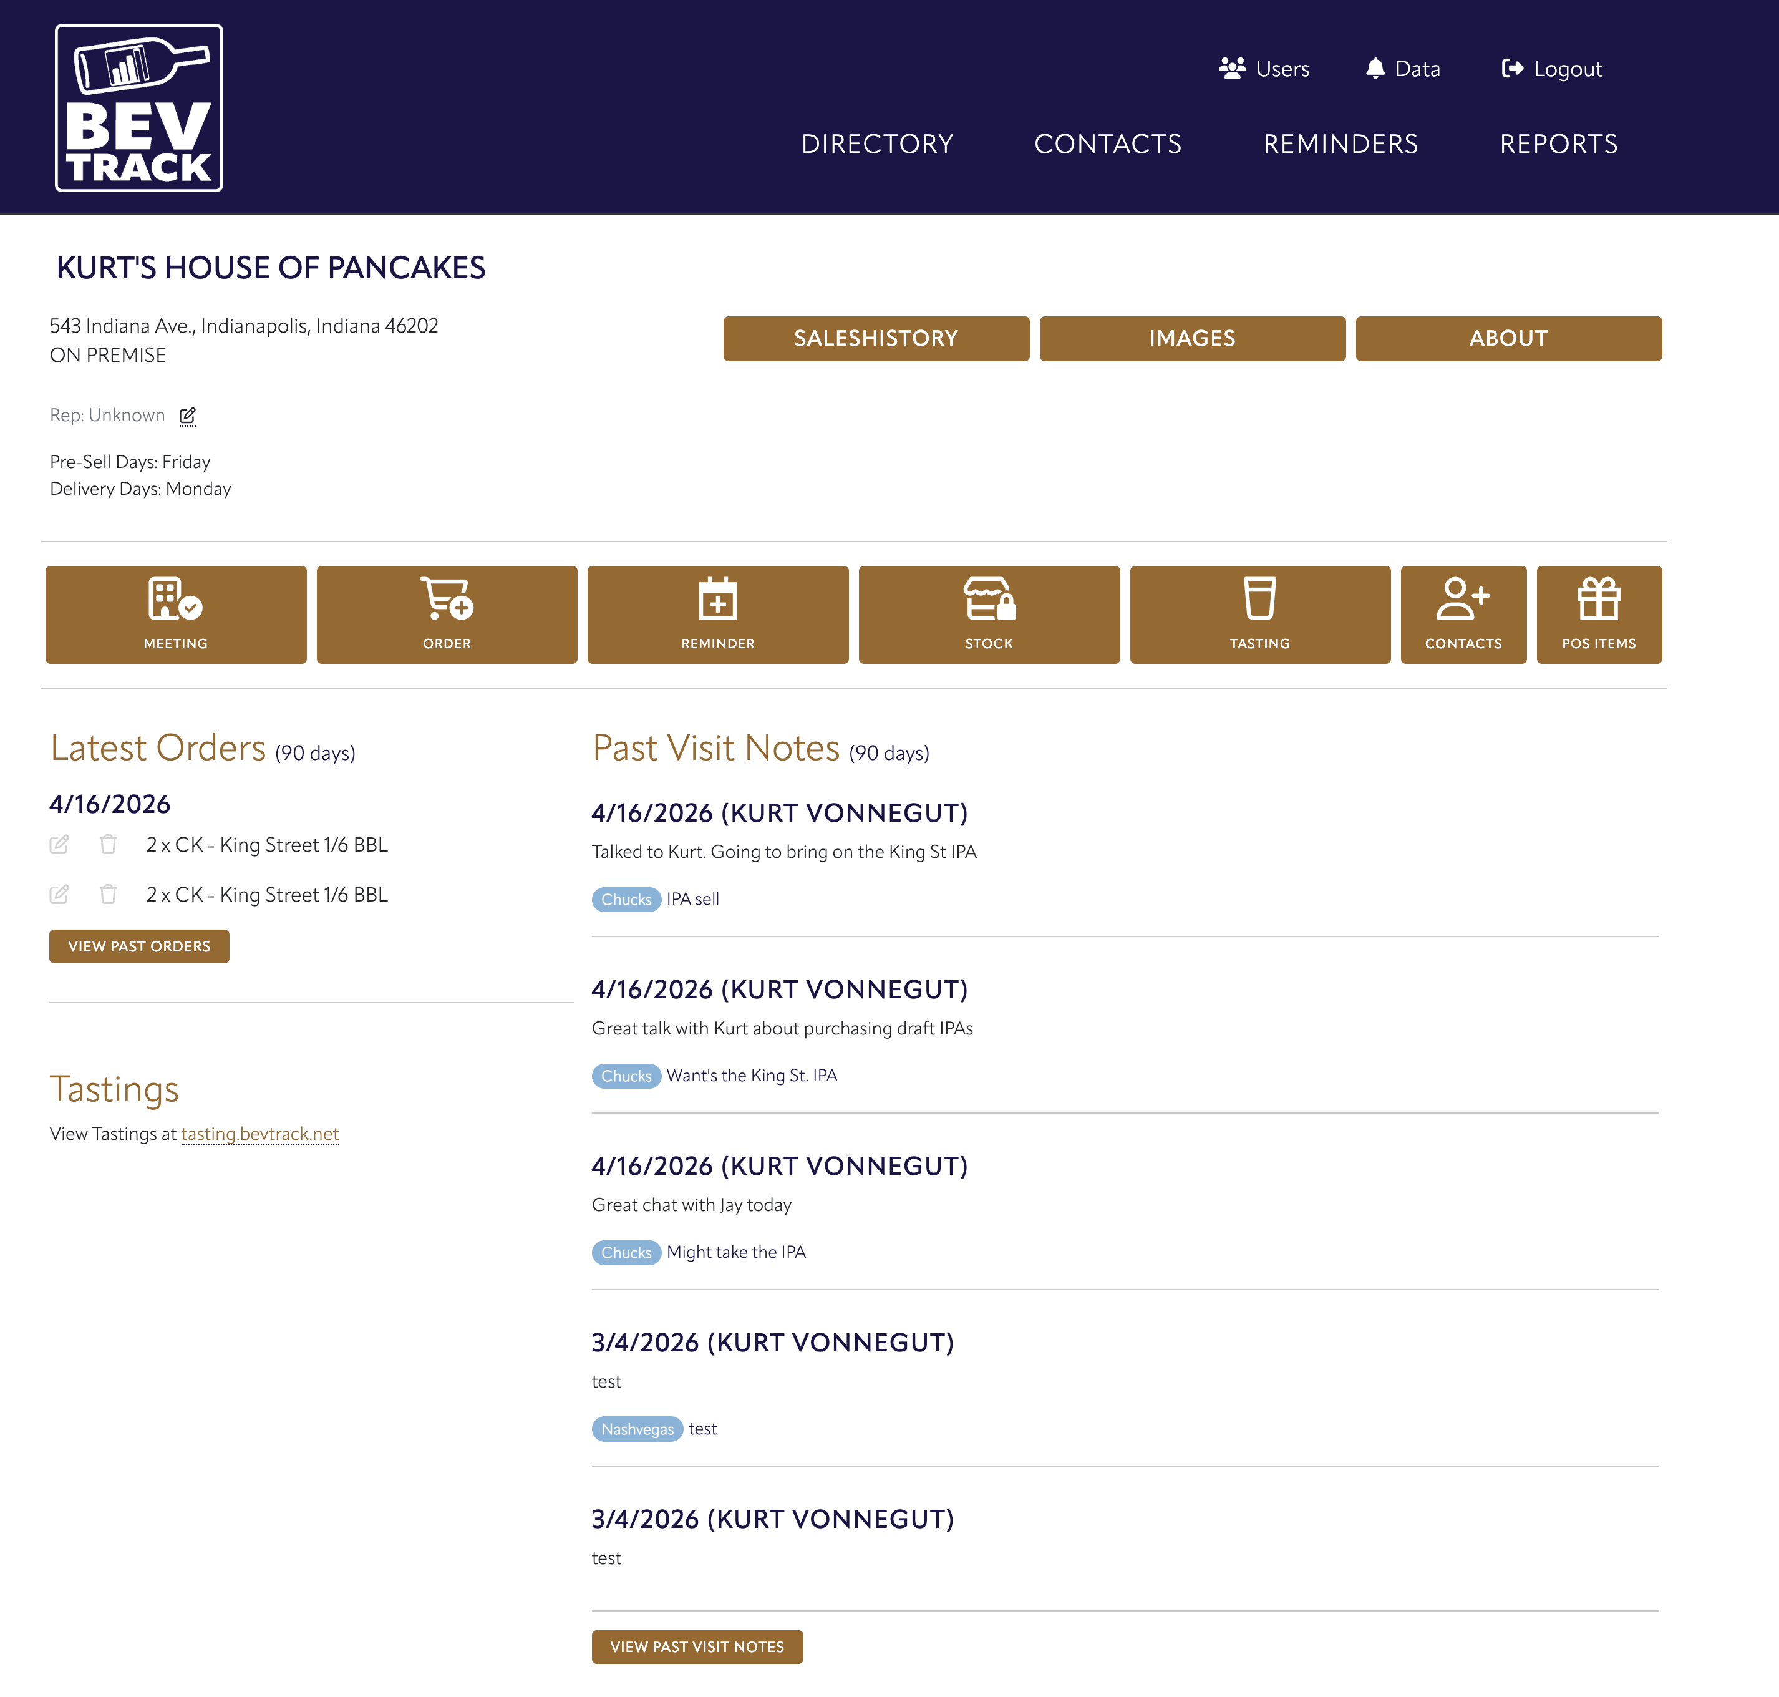Click View Past Visit Notes button

point(696,1646)
